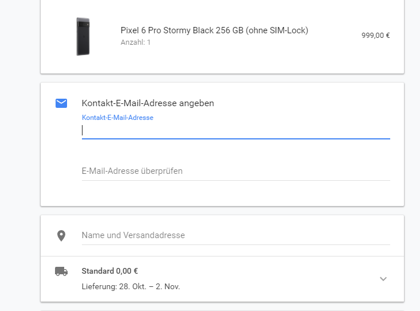Click the Pixel 6 Pro Stormy Black title
The image size is (420, 311).
click(x=214, y=30)
